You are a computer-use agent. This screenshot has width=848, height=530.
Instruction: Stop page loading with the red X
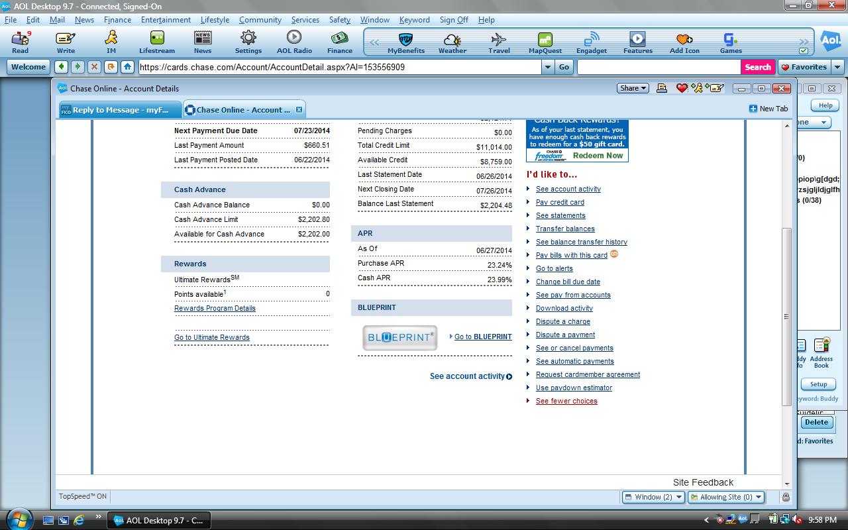pyautogui.click(x=95, y=67)
